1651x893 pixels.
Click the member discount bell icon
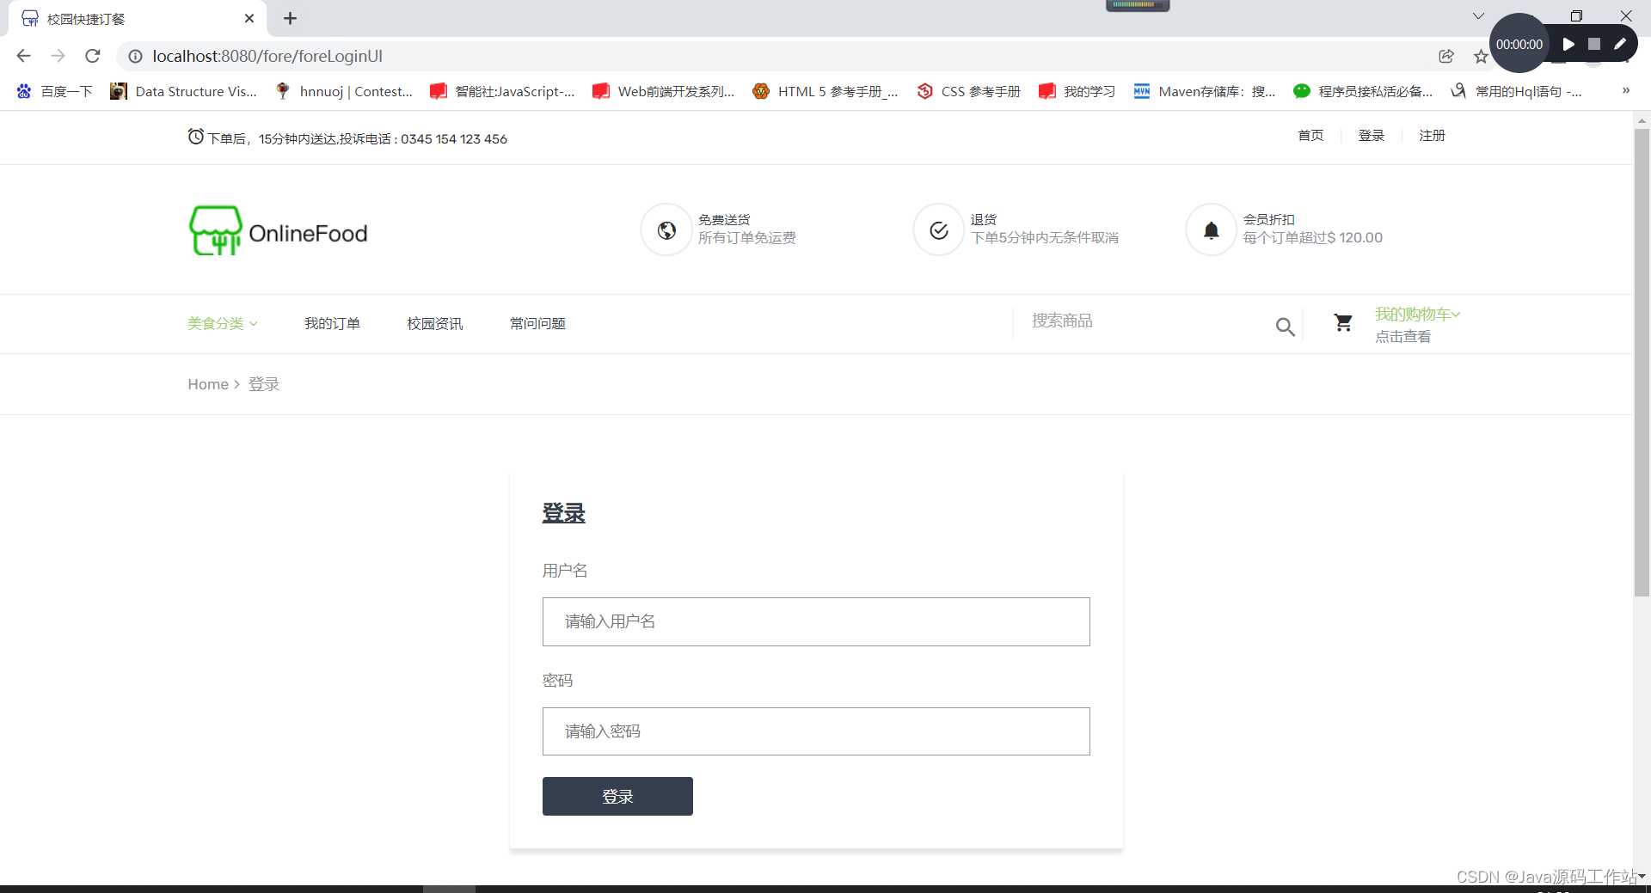click(1211, 230)
